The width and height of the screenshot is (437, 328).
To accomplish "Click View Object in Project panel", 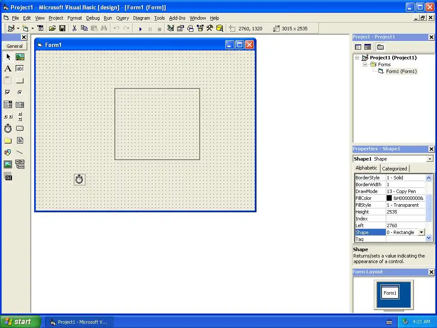I will click(x=367, y=47).
